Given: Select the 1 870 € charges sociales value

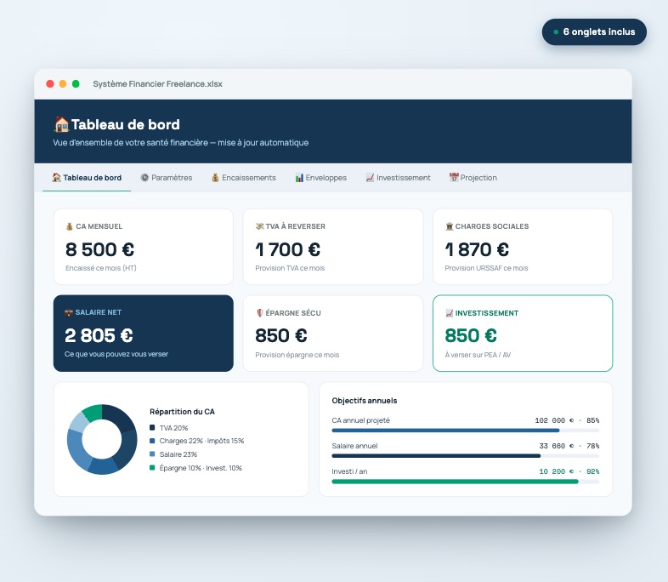Looking at the screenshot, I should [x=477, y=250].
